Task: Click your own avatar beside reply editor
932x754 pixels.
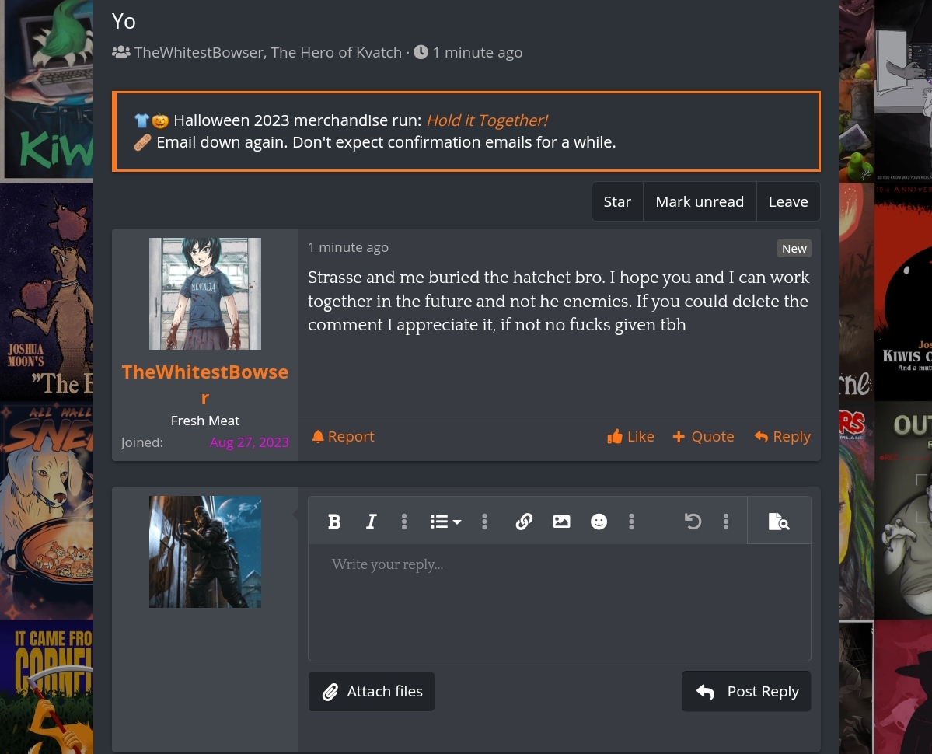Action: [x=205, y=552]
